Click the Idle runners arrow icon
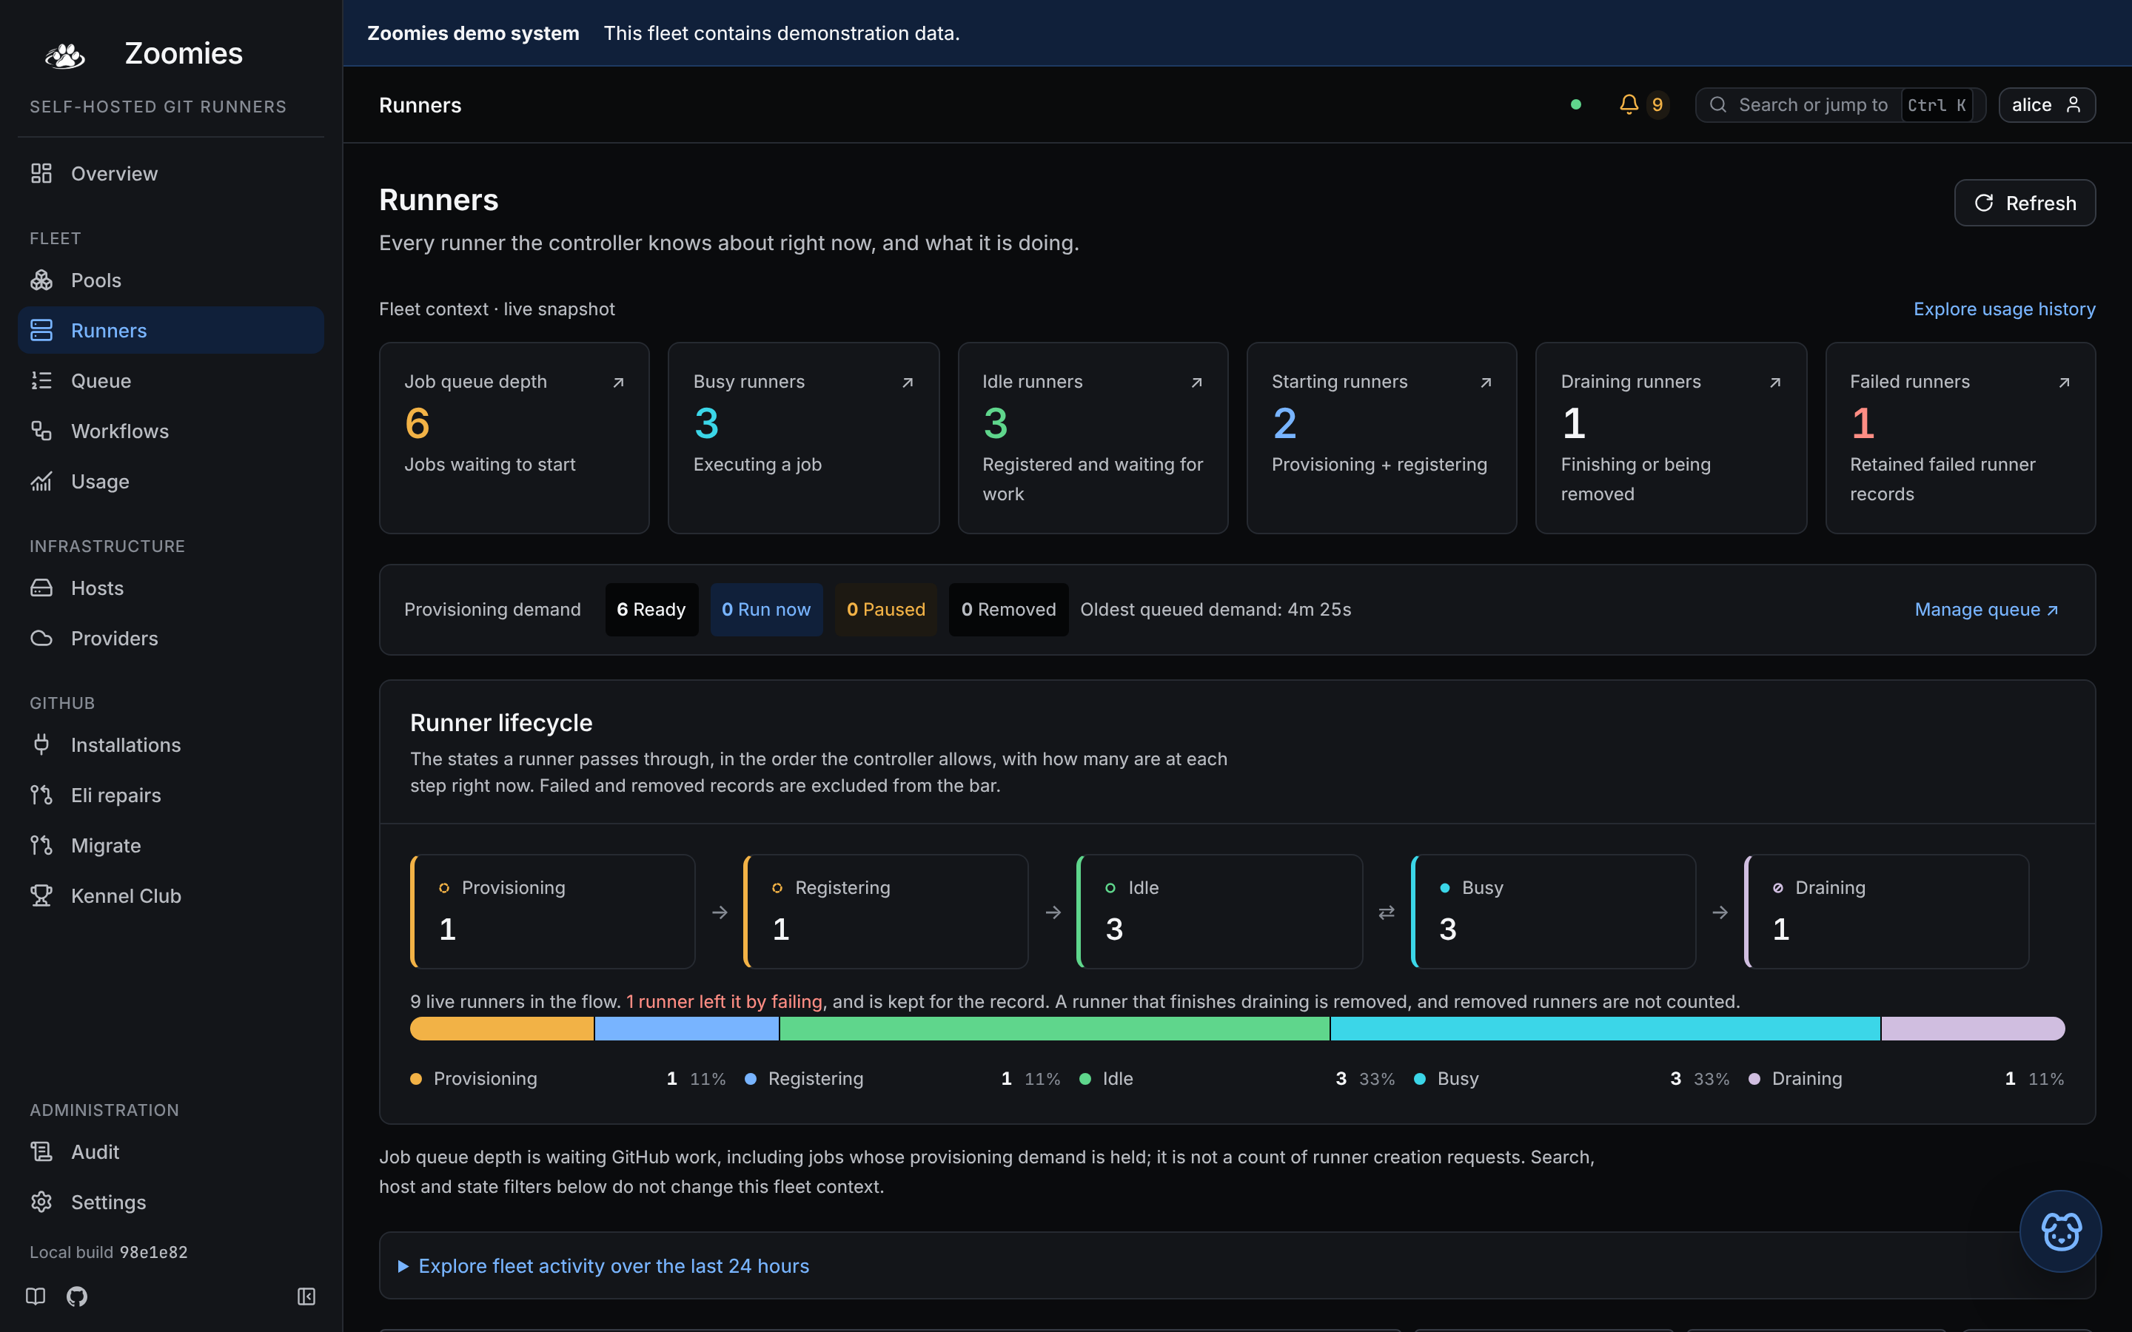This screenshot has width=2132, height=1332. (x=1196, y=383)
